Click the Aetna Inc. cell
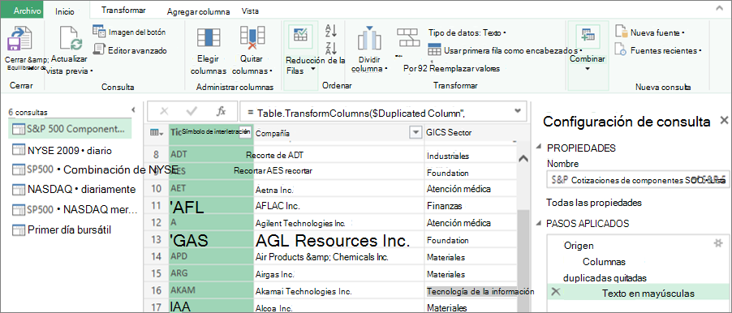The height and width of the screenshot is (313, 732). click(x=339, y=190)
